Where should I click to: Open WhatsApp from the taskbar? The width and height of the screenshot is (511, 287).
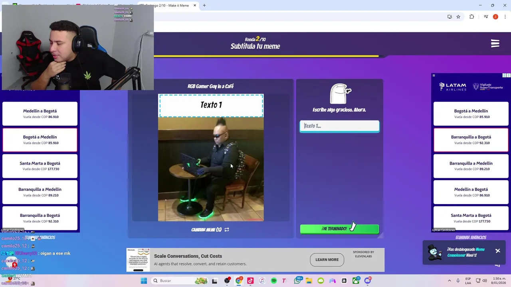click(297, 281)
